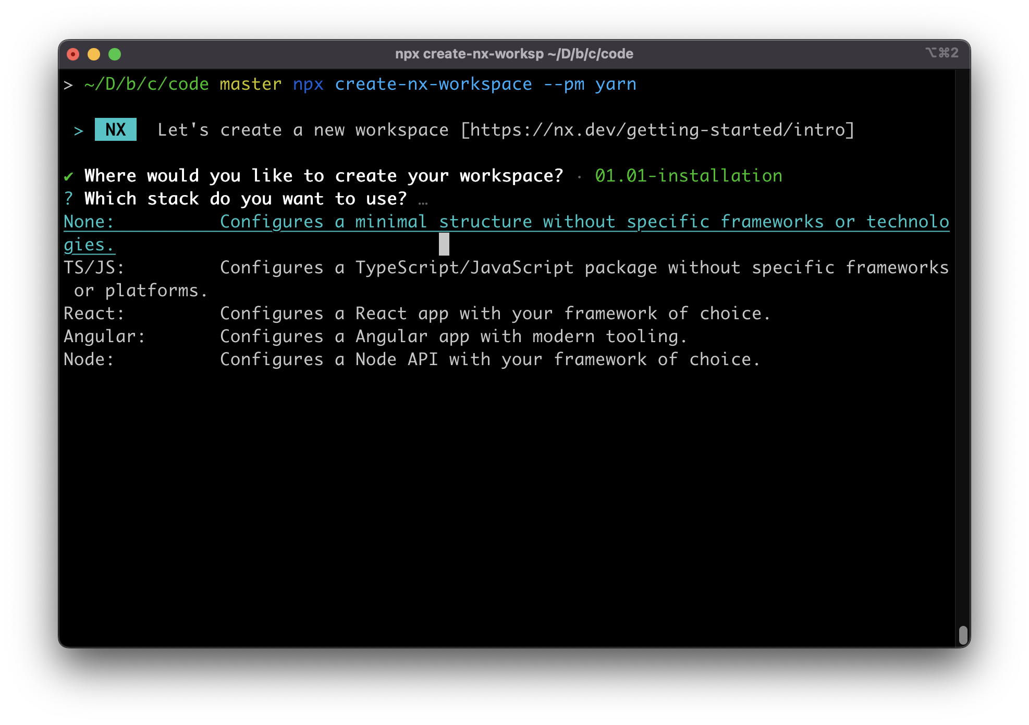Click the NX badge in the terminal

[115, 129]
